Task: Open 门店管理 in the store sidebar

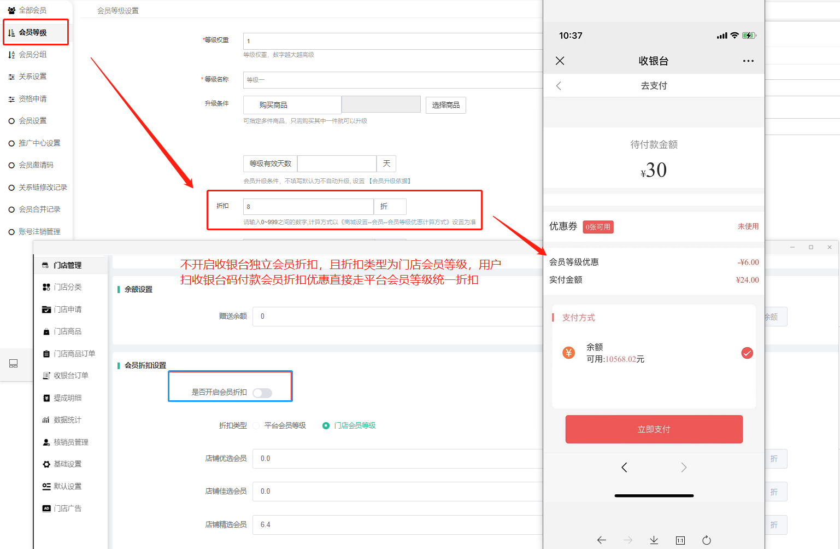Action: click(x=68, y=265)
